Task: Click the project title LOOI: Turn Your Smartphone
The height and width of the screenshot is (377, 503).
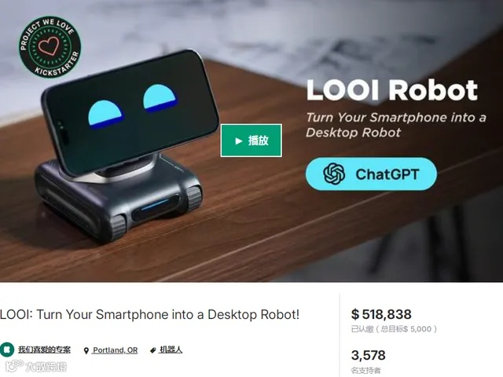Action: [149, 314]
